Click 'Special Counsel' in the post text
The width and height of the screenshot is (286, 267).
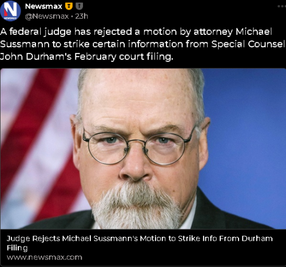click(248, 44)
